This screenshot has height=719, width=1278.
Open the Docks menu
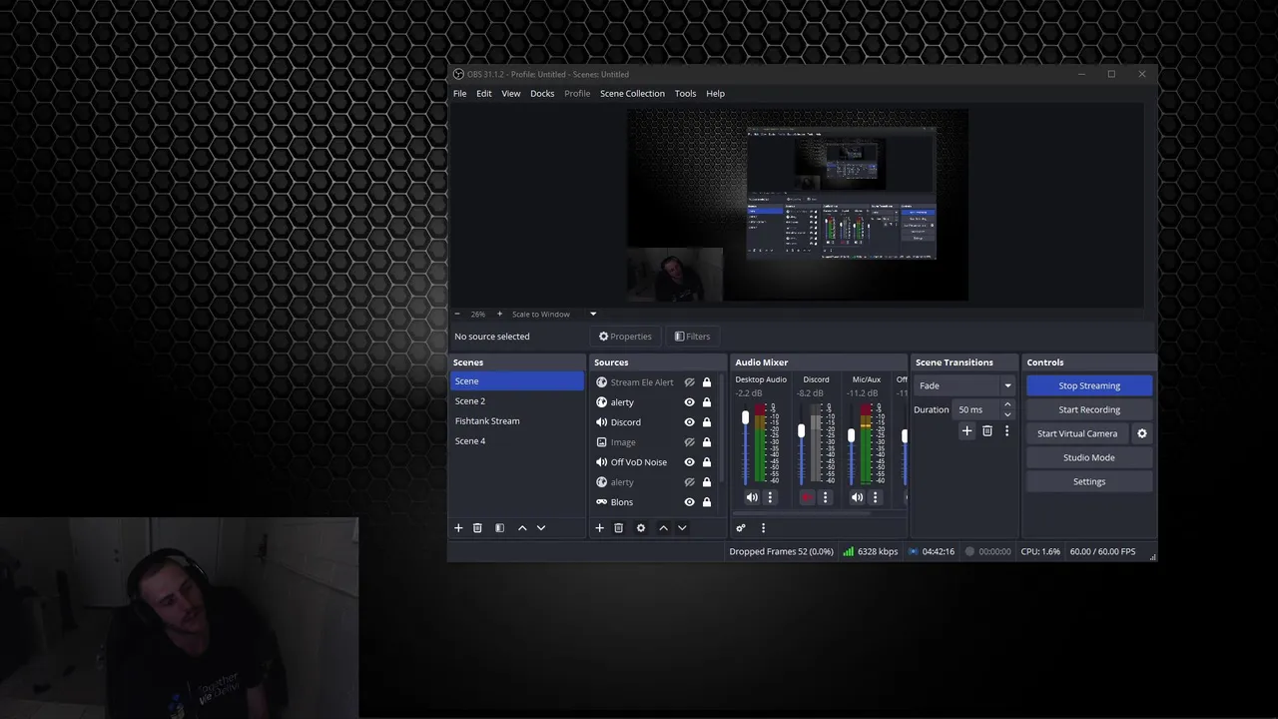[542, 93]
